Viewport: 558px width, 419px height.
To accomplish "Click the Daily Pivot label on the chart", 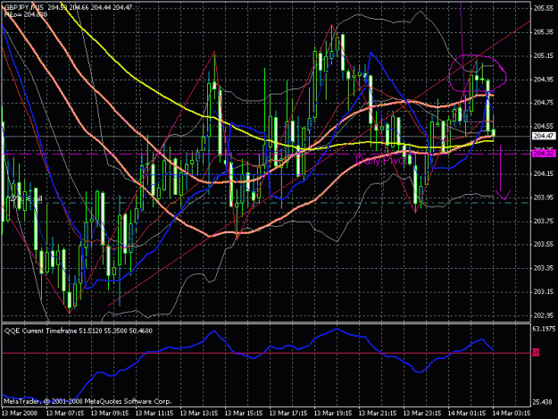I will [381, 161].
